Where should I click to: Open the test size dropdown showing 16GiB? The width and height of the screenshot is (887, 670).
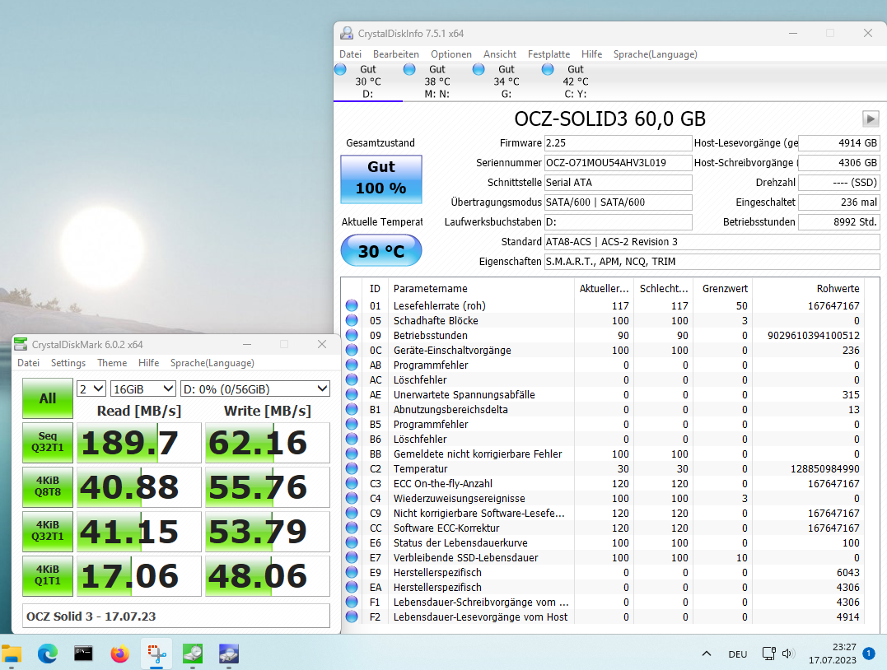point(143,389)
